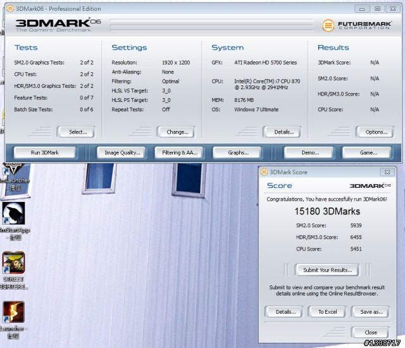Open the Street Fighter desktop shortcut

point(13,263)
